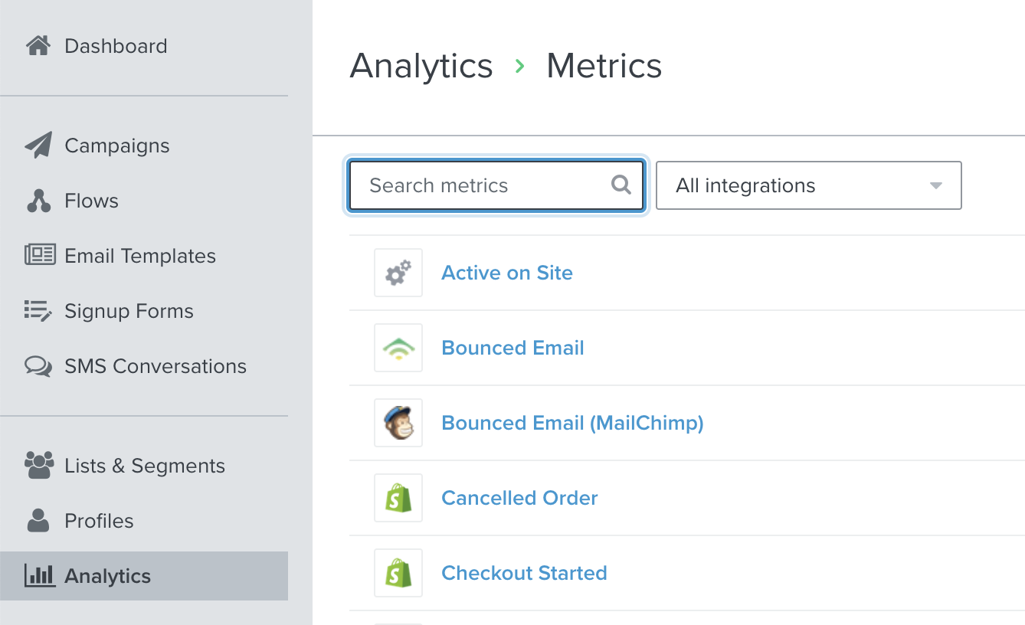The height and width of the screenshot is (625, 1025).
Task: Click the Dashboard home icon
Action: (x=38, y=46)
